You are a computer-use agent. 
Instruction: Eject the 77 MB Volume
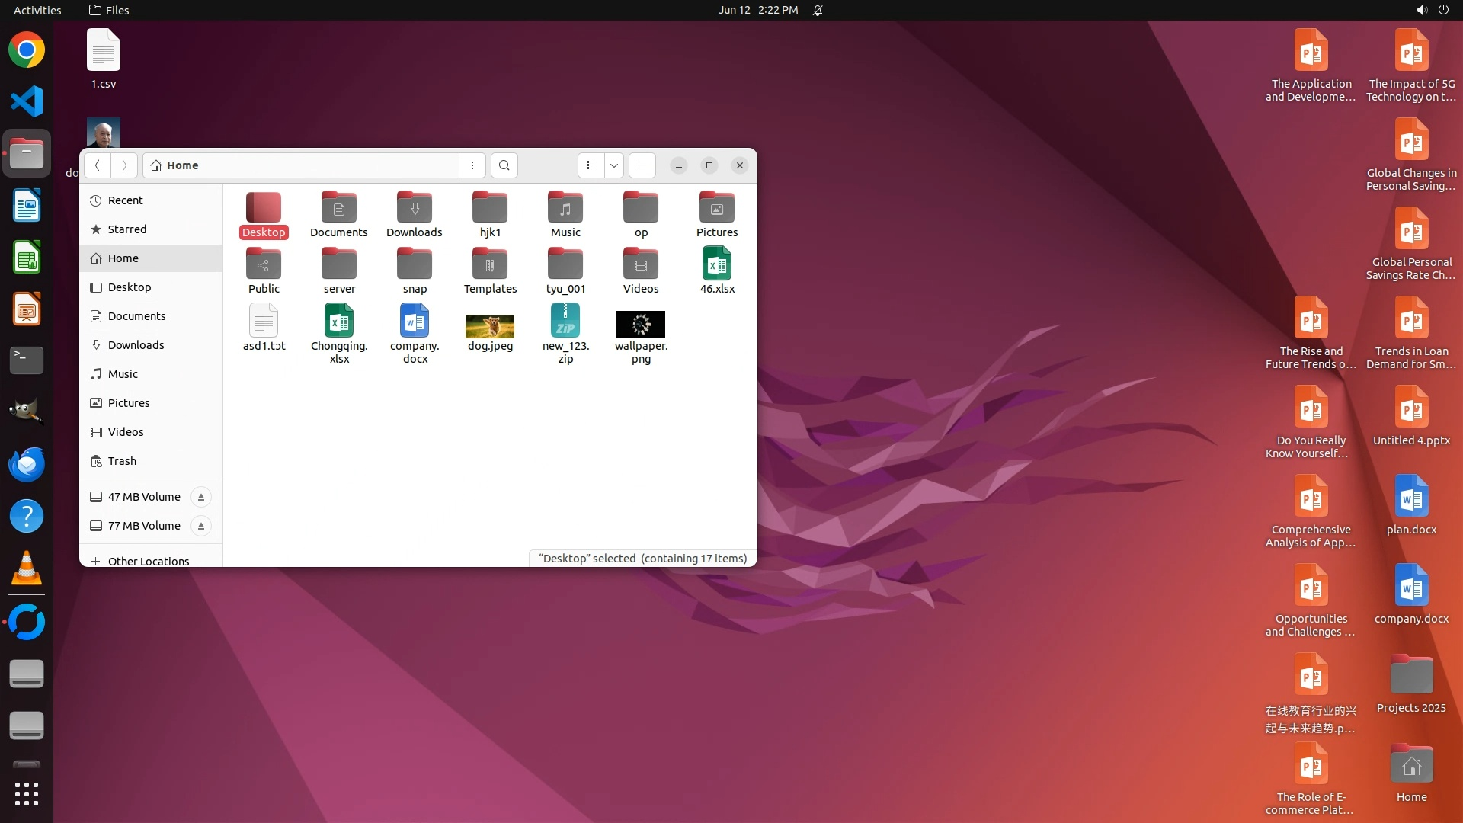(201, 526)
